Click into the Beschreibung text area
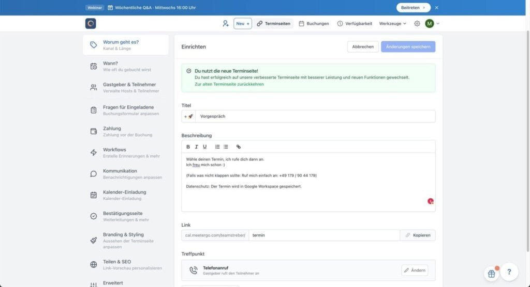This screenshot has width=530, height=287. tap(308, 182)
